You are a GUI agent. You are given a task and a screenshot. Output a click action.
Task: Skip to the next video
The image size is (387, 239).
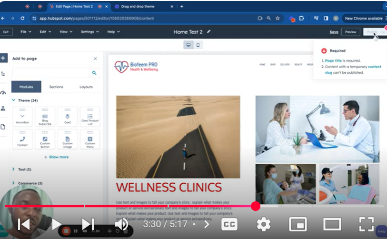[x=88, y=224]
